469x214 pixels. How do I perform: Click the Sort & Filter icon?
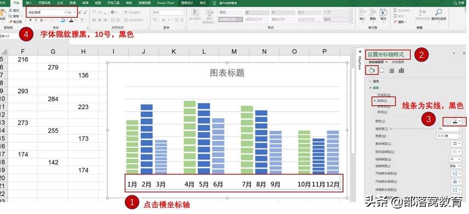(422, 13)
